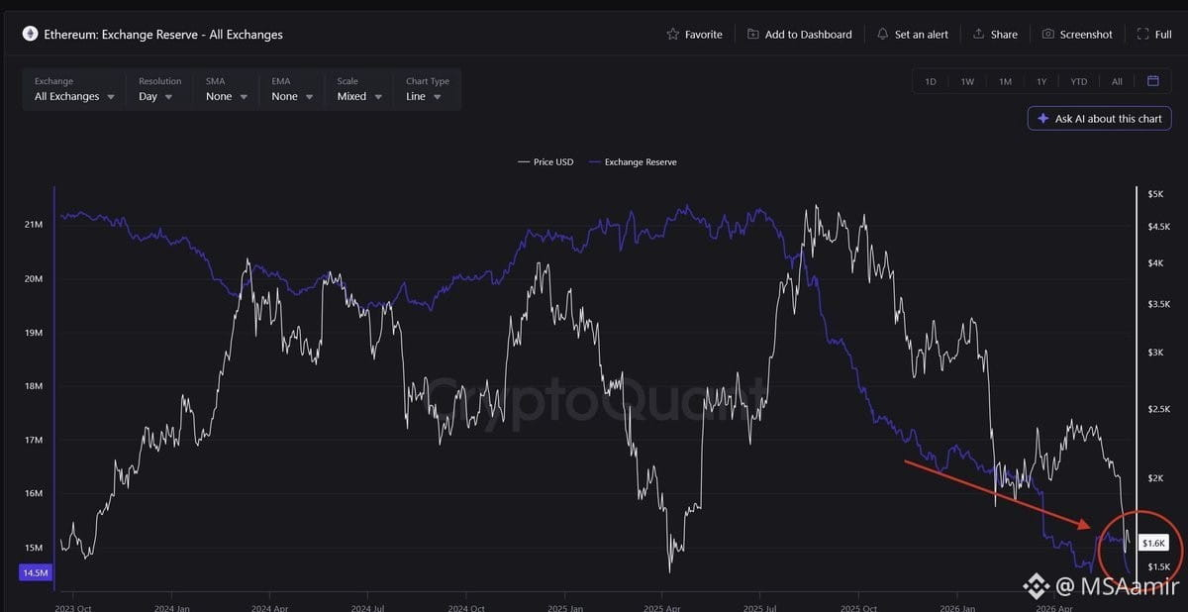Select the All time range
The image size is (1188, 612).
pyautogui.click(x=1117, y=81)
